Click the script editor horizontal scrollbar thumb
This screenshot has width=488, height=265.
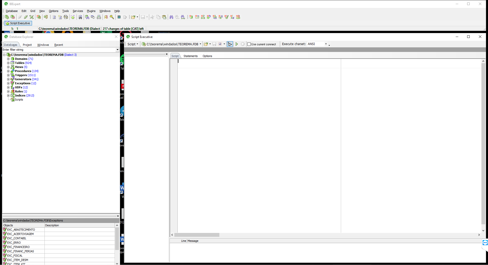click(197, 235)
